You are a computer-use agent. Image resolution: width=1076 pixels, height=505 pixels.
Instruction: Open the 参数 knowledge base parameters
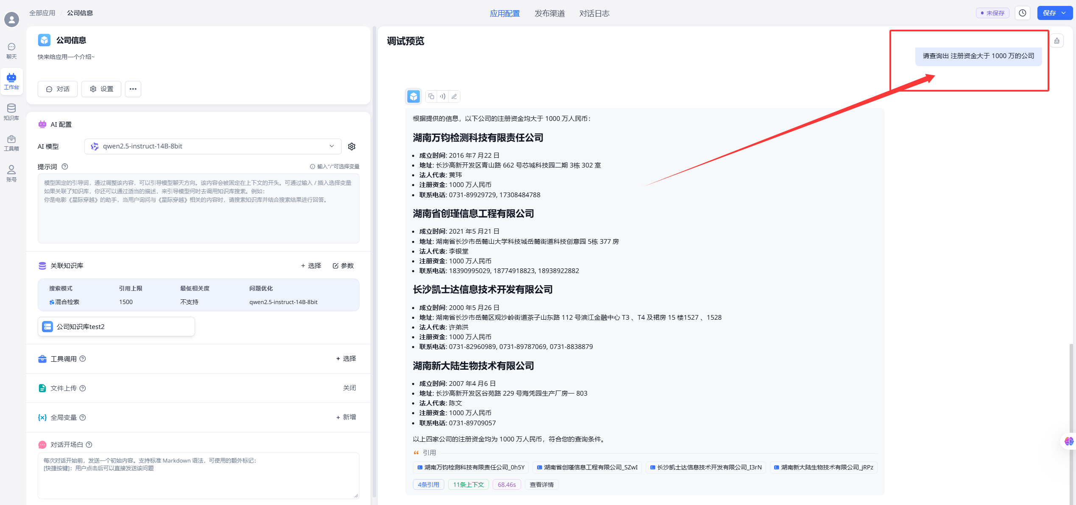point(343,265)
